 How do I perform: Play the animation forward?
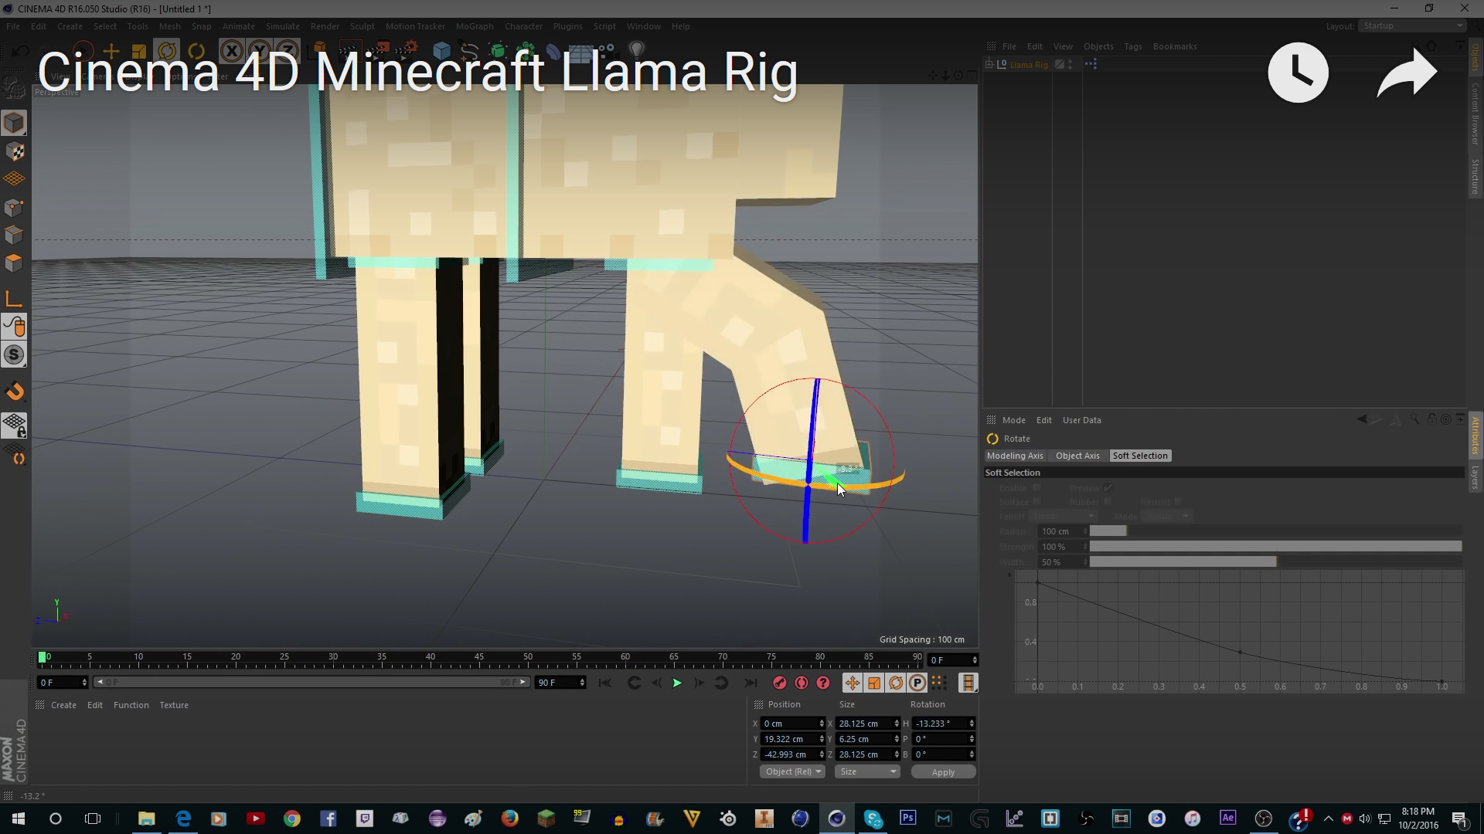click(677, 683)
